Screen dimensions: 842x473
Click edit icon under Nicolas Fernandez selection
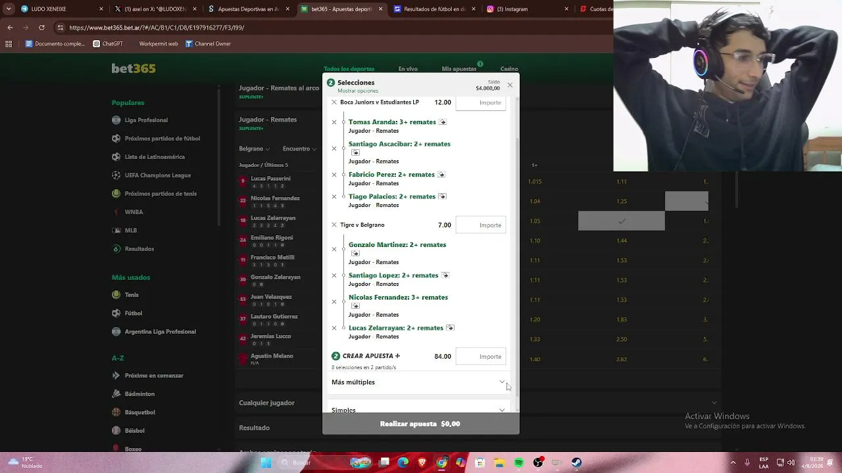tap(355, 306)
